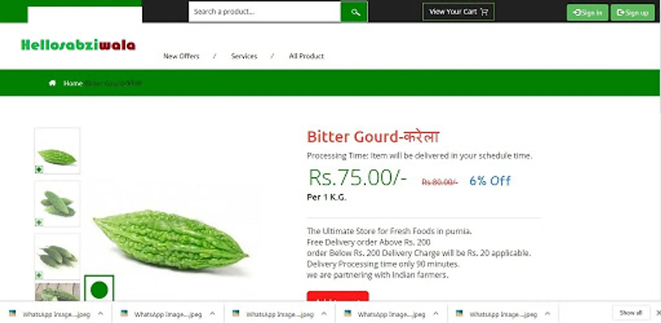Click into the Search a product field
Viewport: 661px width, 323px height.
point(265,12)
